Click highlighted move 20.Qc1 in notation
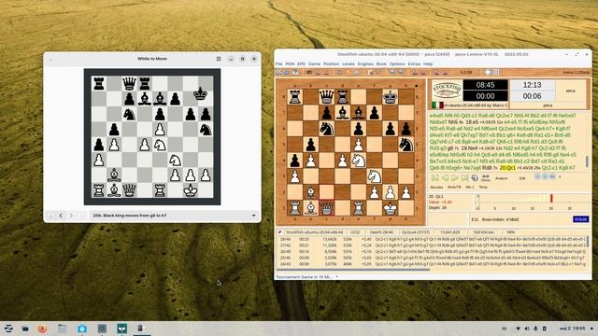The image size is (598, 336). 507,168
